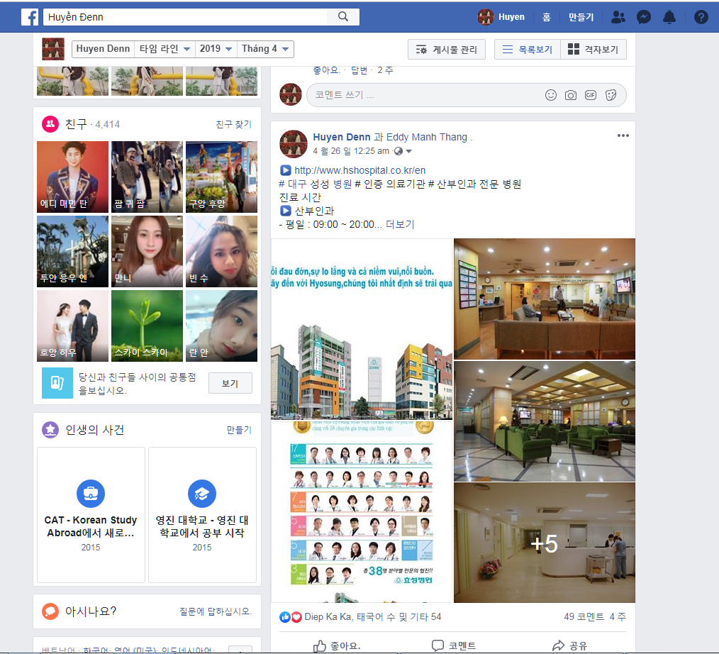719x654 pixels.
Task: Open the help question mark icon
Action: pos(701,17)
